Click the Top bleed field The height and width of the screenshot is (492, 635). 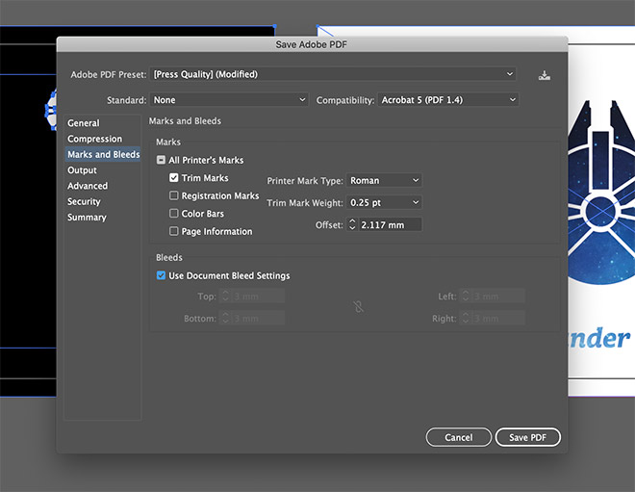tap(258, 297)
